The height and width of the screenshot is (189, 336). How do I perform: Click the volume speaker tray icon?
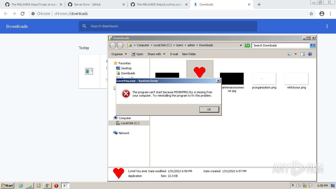(x=298, y=186)
